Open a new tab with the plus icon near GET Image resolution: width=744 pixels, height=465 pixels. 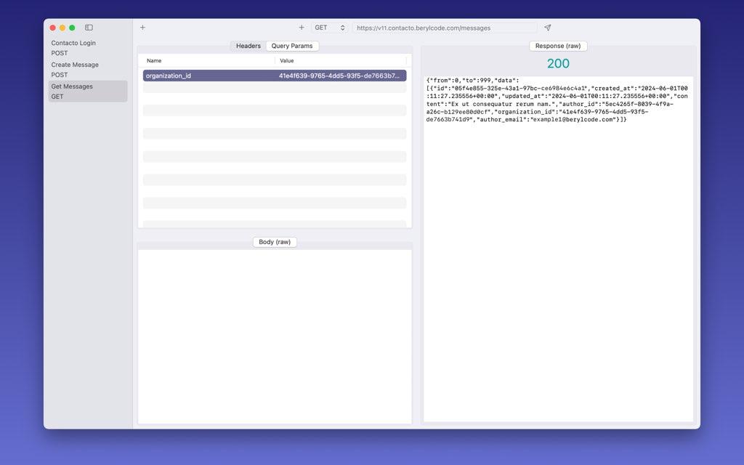[x=302, y=27]
